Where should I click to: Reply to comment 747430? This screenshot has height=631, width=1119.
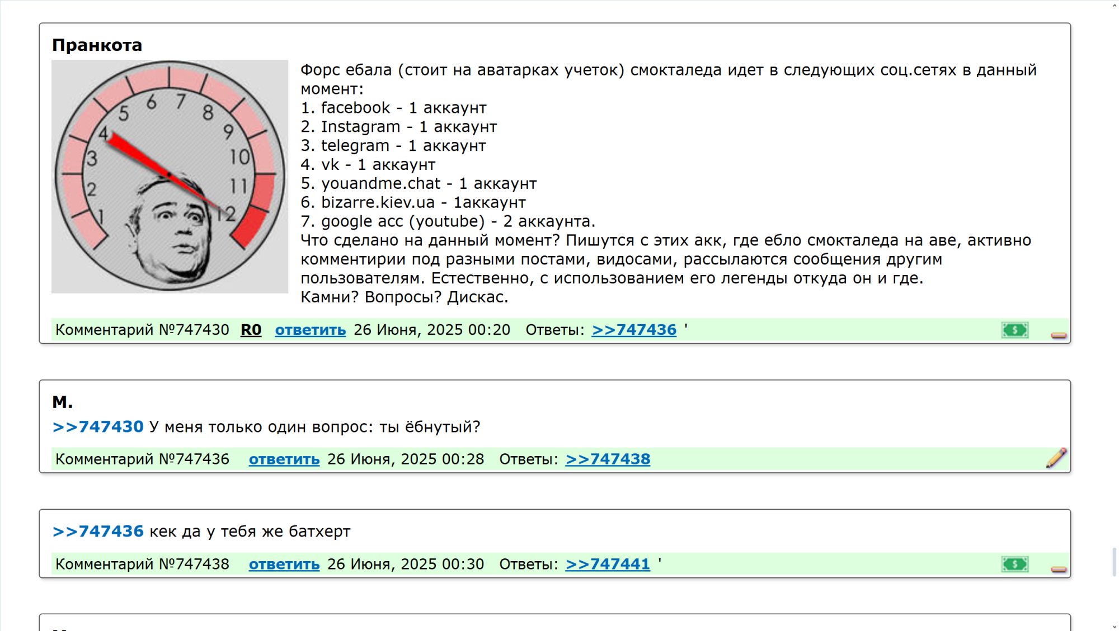point(310,330)
